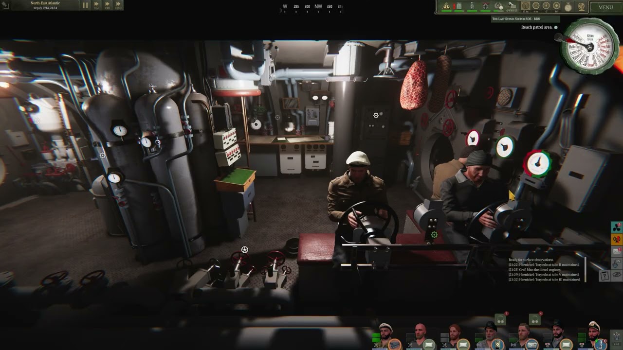Screen dimensions: 623x350
Task: Set fastest x540 time compression
Action: tap(118, 5)
